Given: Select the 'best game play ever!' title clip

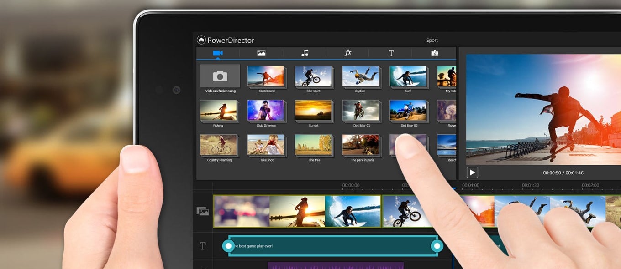Looking at the screenshot, I should point(332,246).
